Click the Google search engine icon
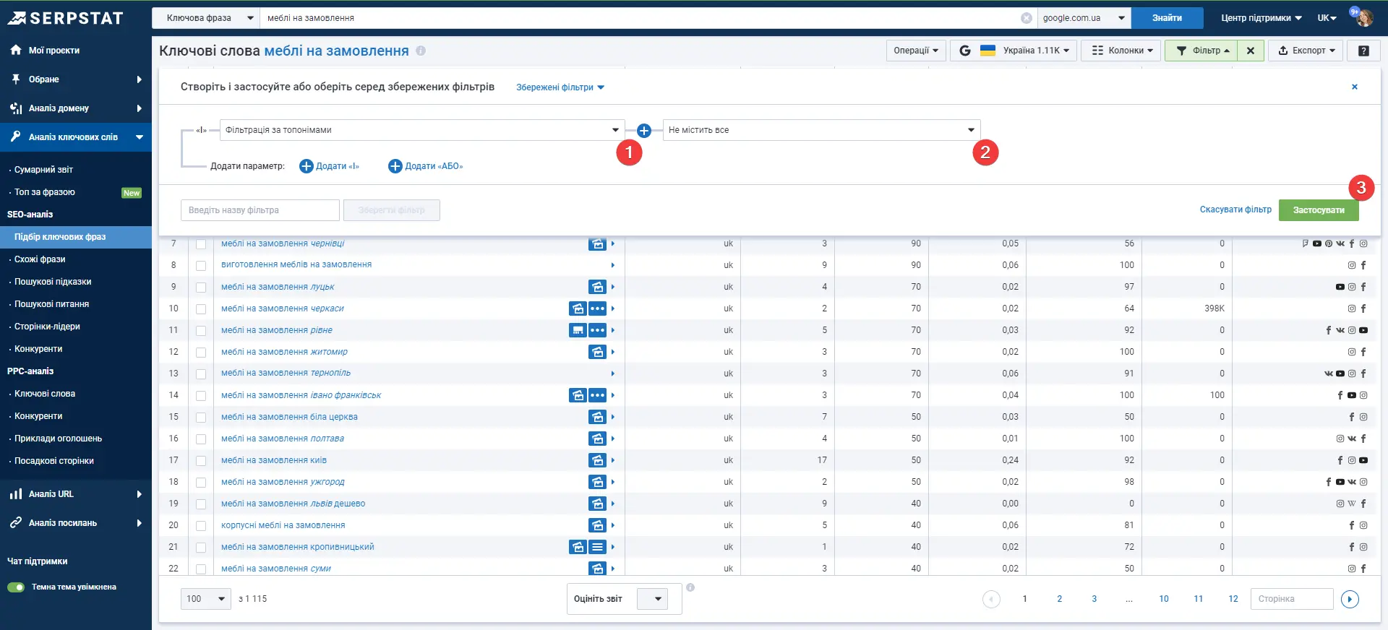1388x630 pixels. pyautogui.click(x=965, y=51)
